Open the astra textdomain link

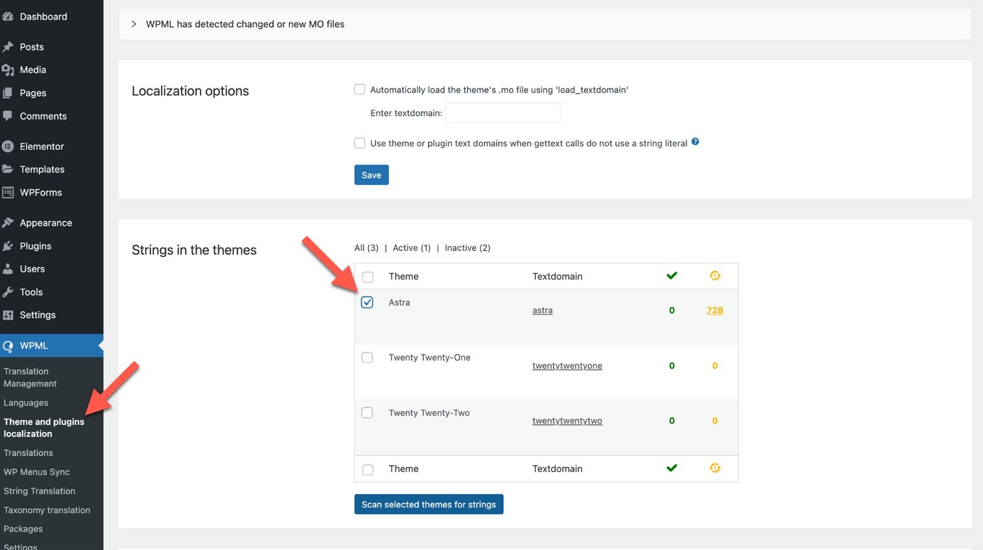pos(542,310)
